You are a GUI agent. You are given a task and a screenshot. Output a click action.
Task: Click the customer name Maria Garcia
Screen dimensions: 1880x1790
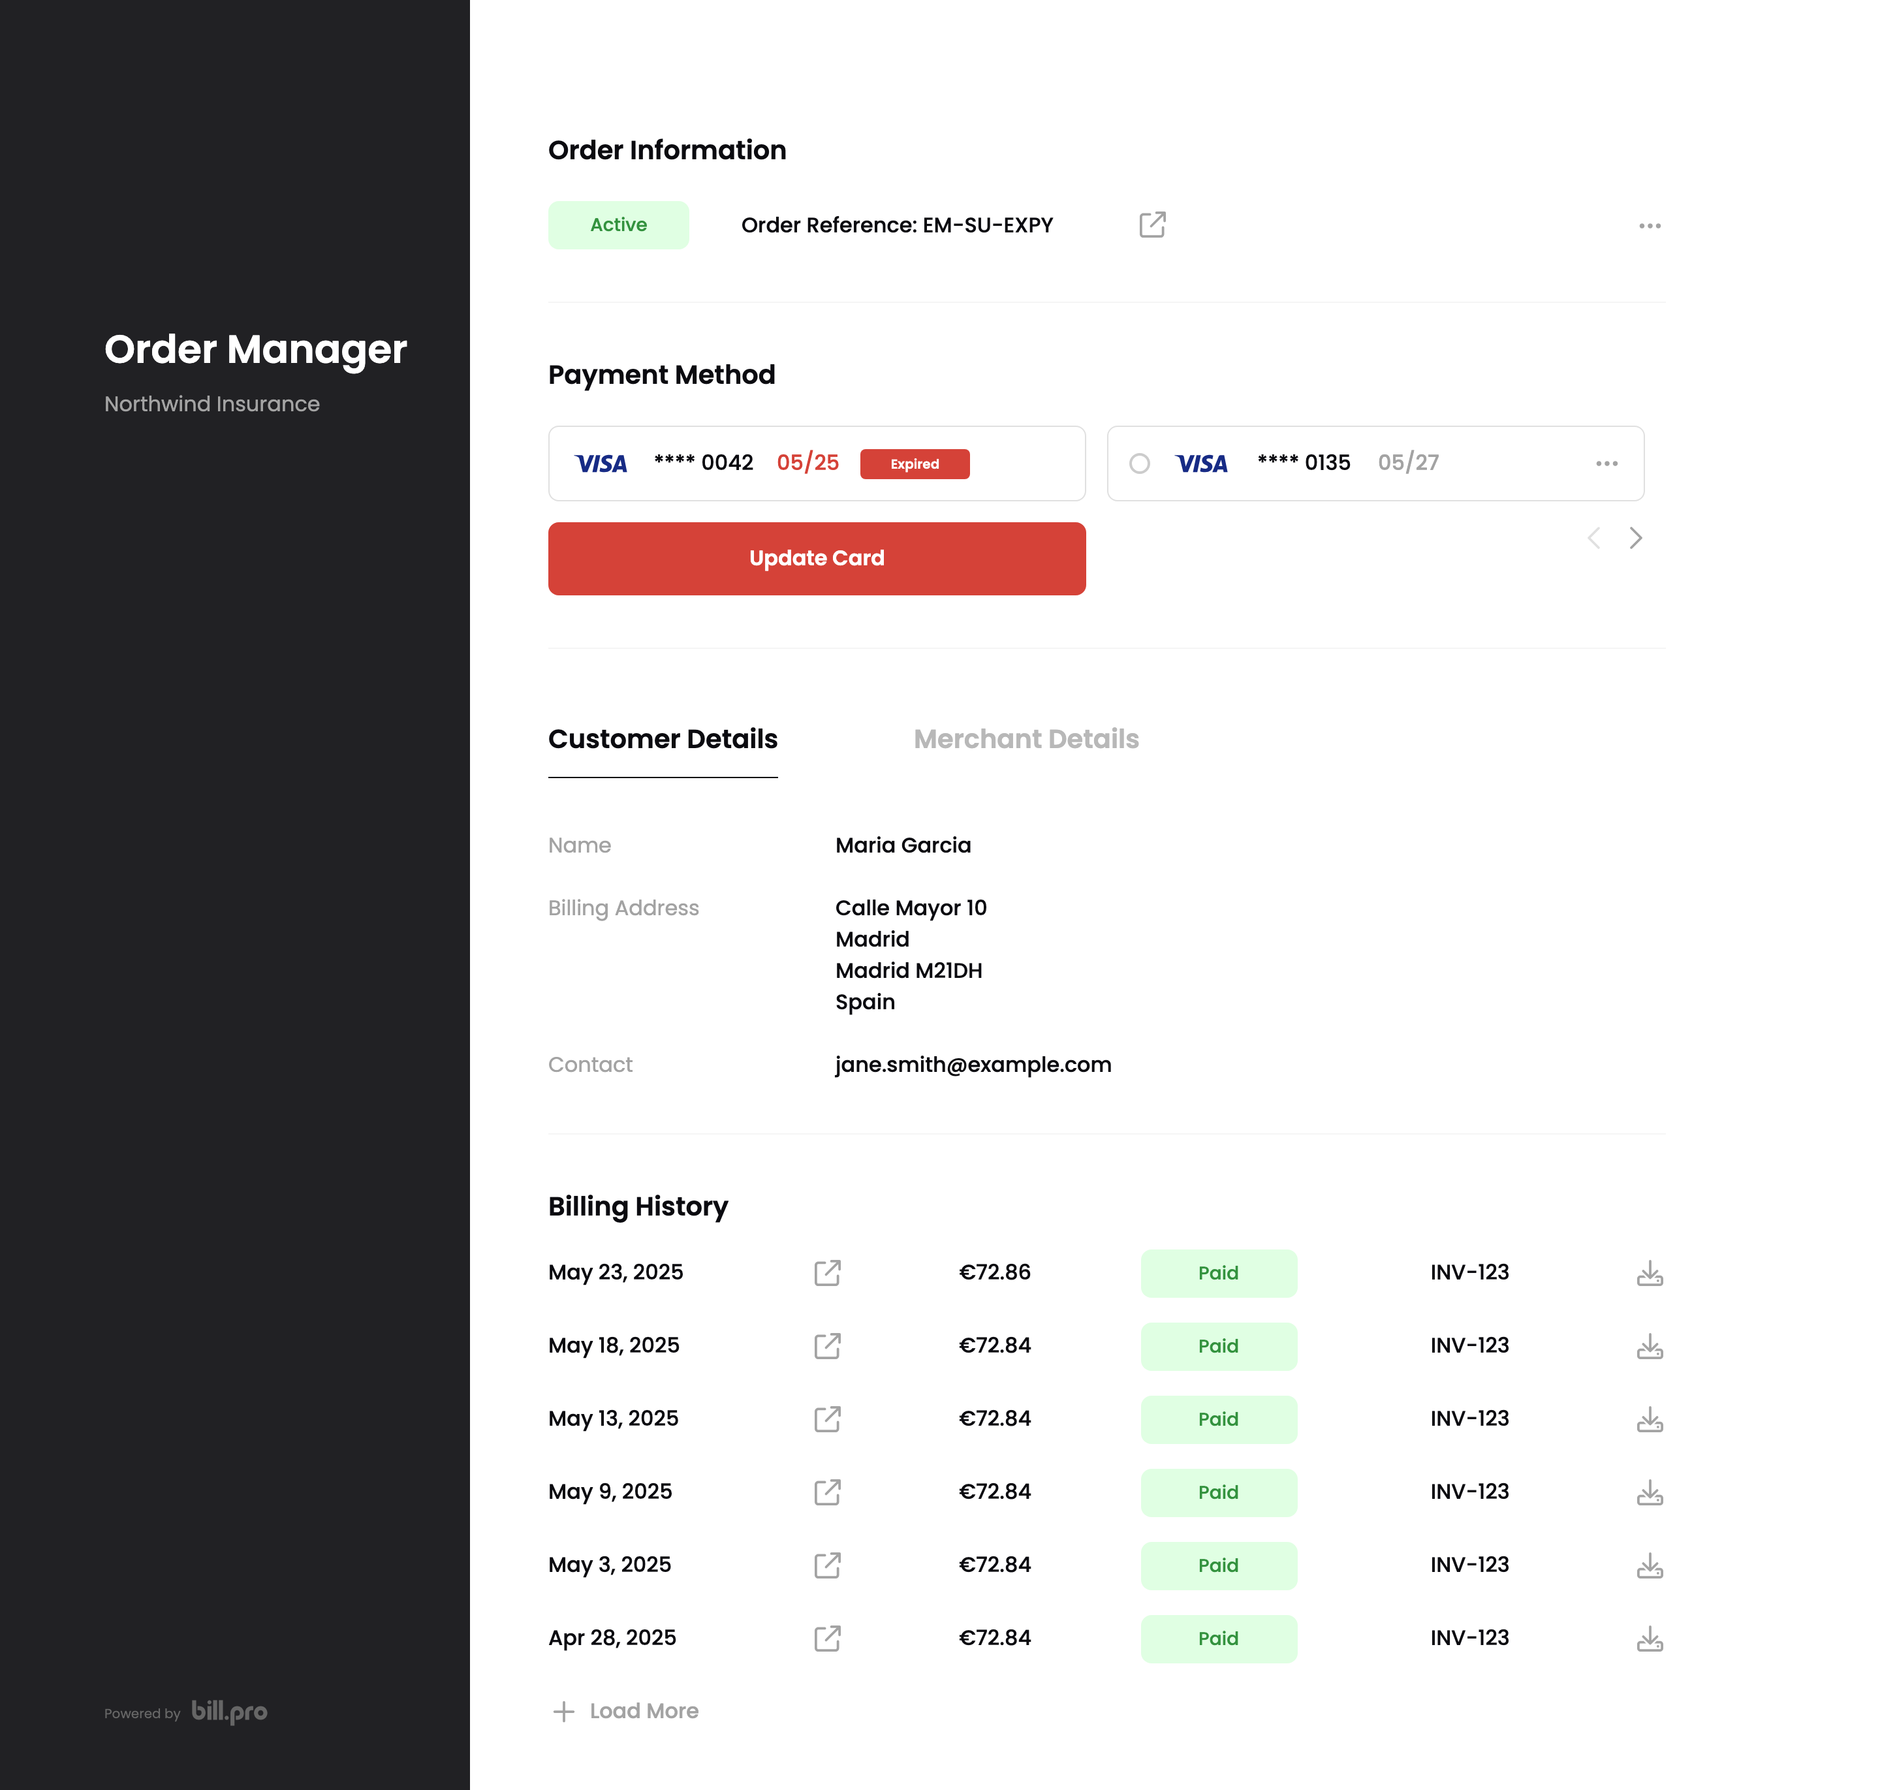coord(903,845)
